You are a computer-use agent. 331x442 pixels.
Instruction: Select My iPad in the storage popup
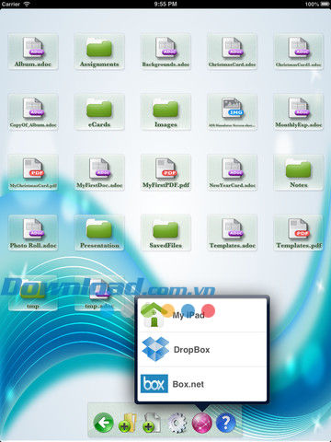click(202, 315)
